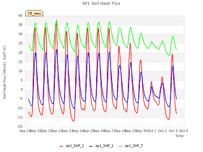This screenshot has width=203, height=152.
Task: Click the y-axis tick value 35
Action: click(x=20, y=25)
